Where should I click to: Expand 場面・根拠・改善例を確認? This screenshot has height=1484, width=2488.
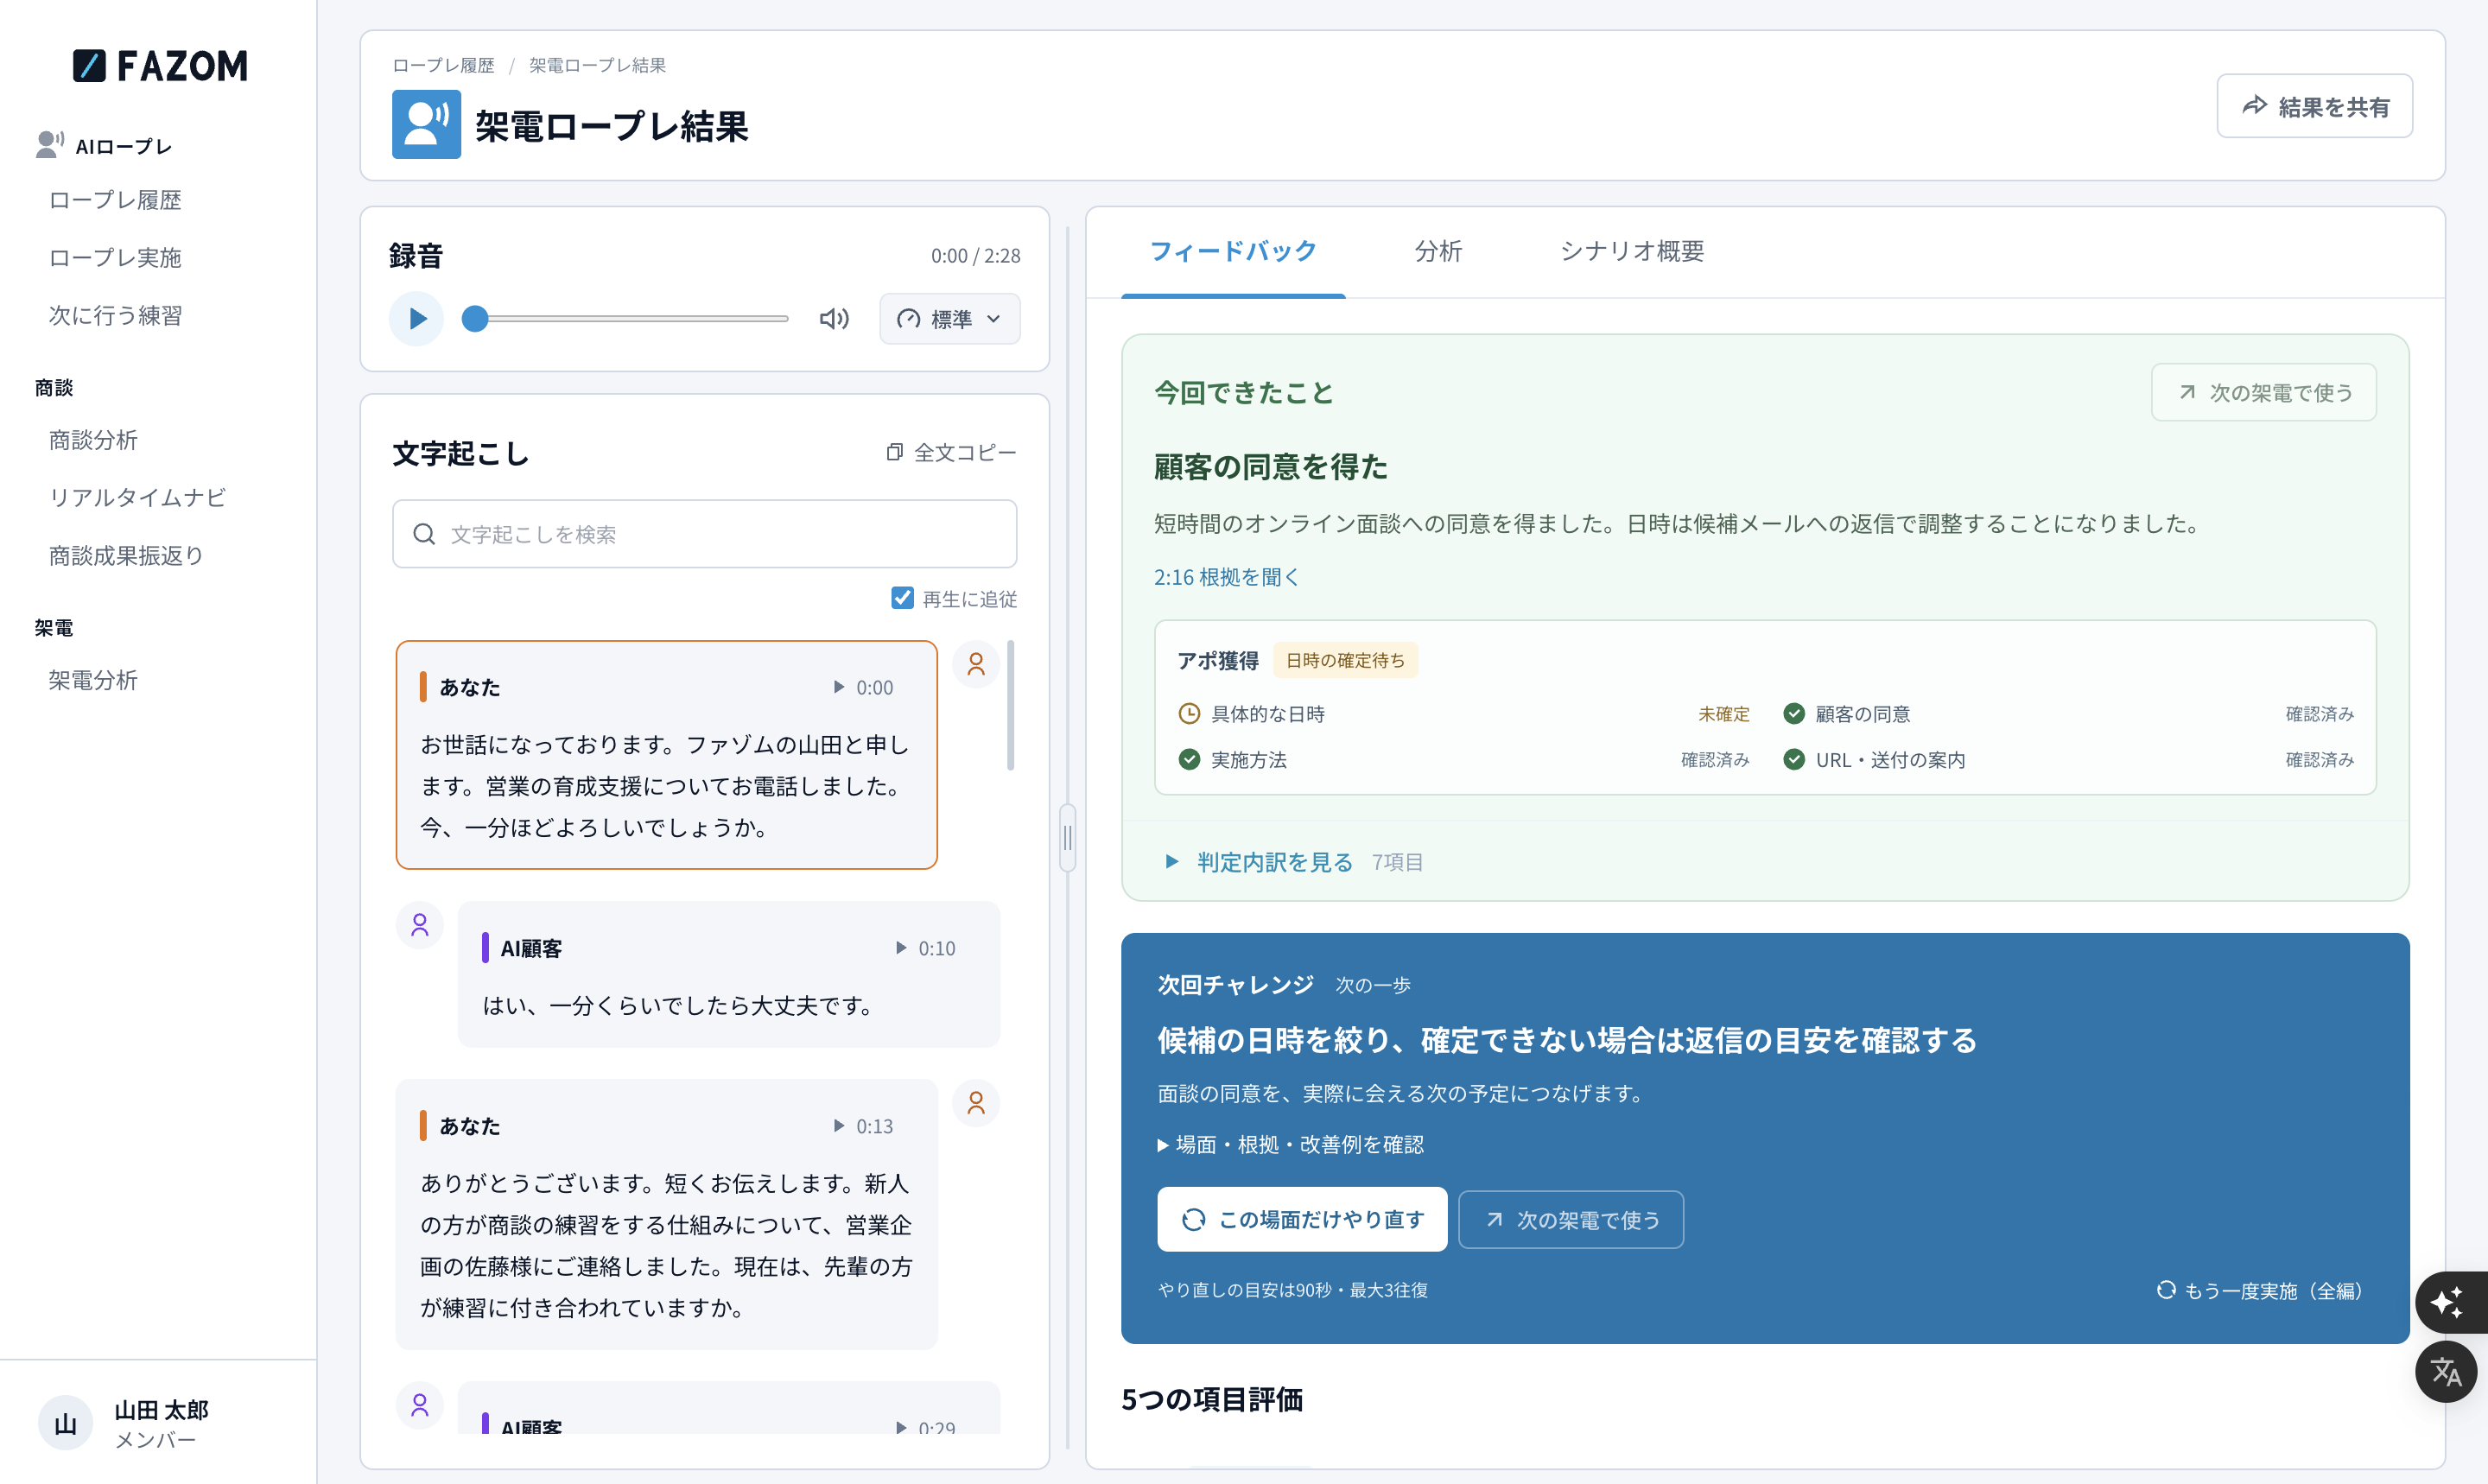(x=1290, y=1144)
